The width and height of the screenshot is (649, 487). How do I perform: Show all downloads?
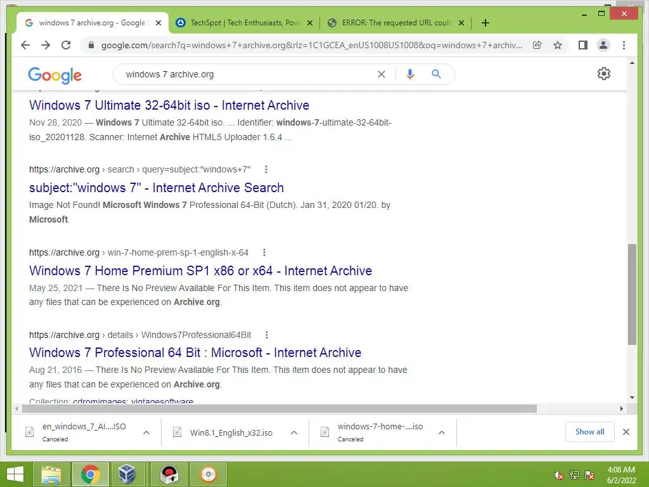click(x=589, y=432)
